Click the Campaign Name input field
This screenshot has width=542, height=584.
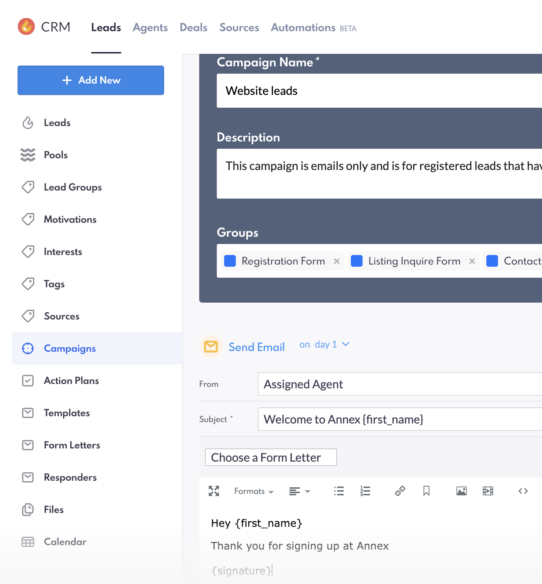pos(379,91)
